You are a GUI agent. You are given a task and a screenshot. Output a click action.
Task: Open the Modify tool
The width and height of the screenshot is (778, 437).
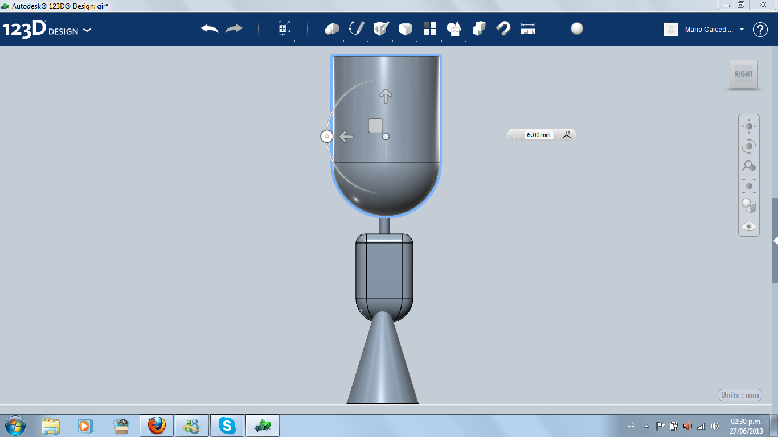(406, 29)
